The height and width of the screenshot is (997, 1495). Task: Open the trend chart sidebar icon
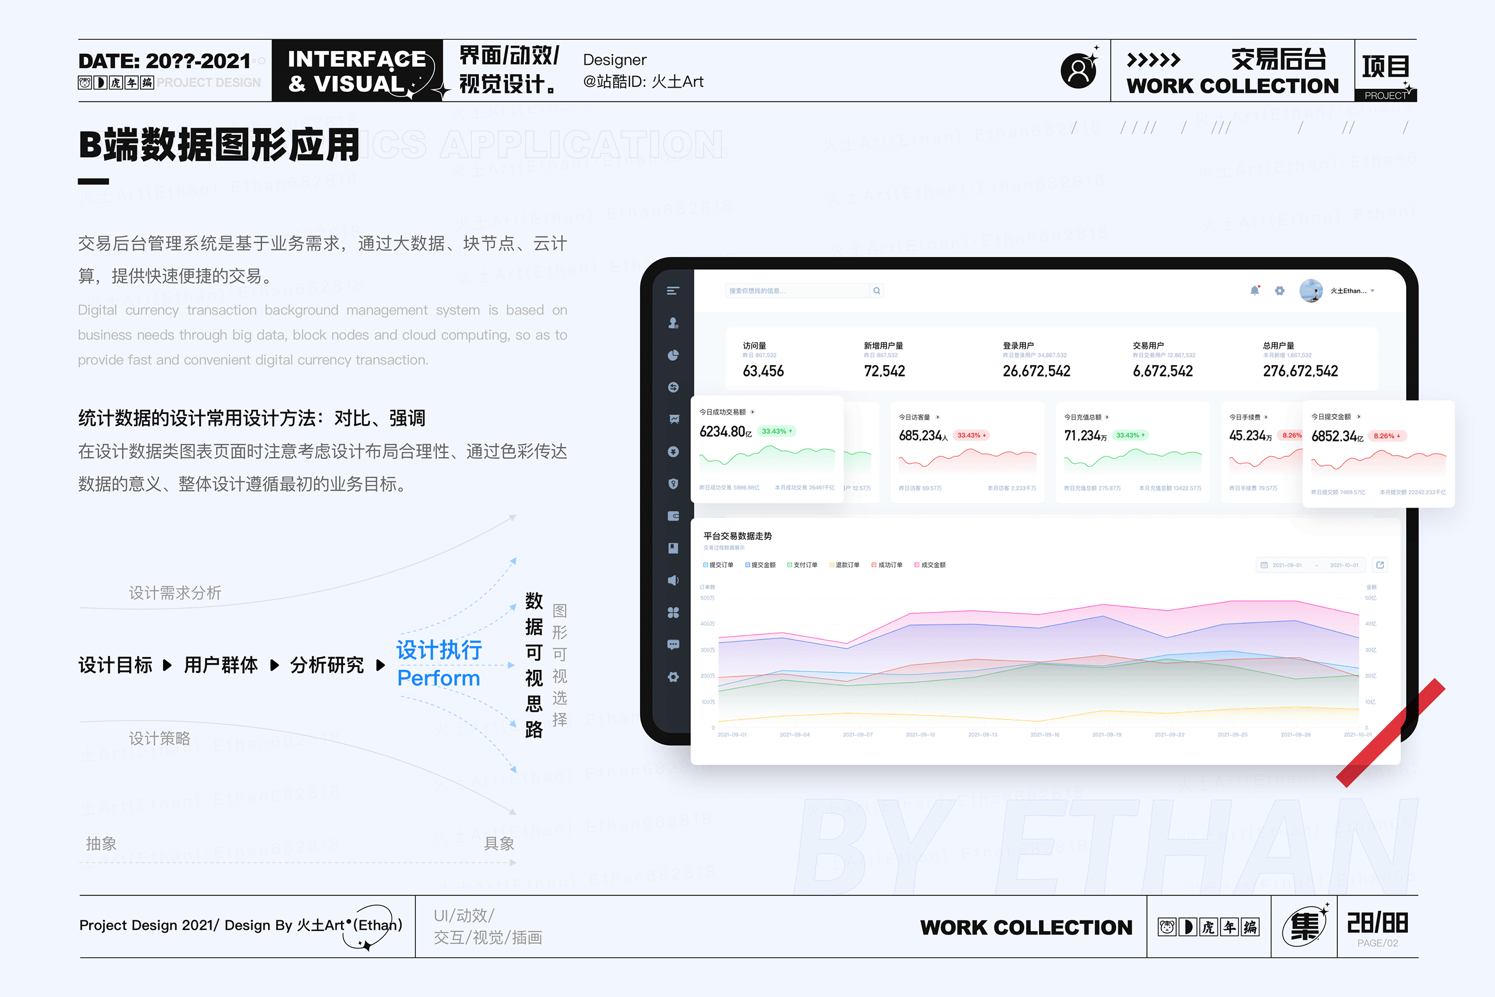(673, 419)
